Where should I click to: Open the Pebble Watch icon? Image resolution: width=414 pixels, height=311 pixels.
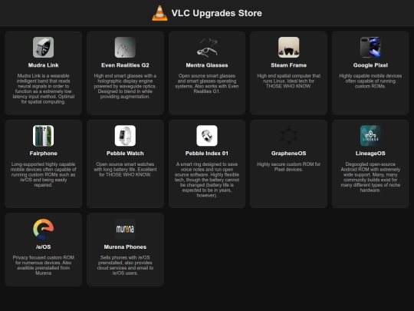125,136
